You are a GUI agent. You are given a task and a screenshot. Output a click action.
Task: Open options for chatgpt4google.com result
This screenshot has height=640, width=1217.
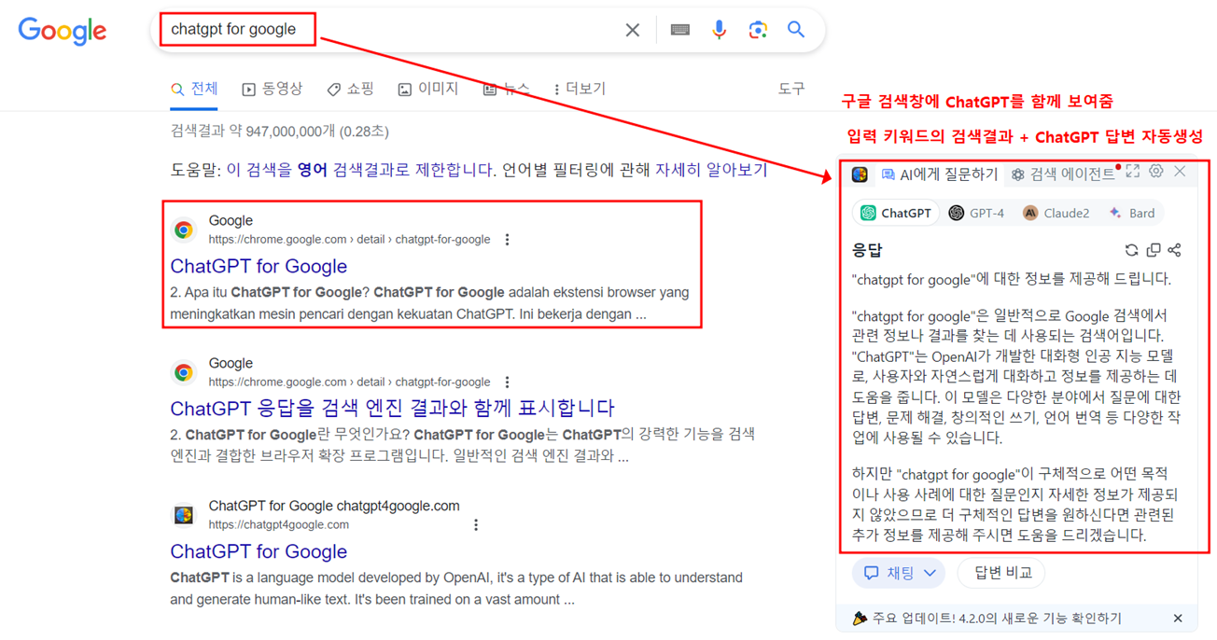[x=476, y=524]
